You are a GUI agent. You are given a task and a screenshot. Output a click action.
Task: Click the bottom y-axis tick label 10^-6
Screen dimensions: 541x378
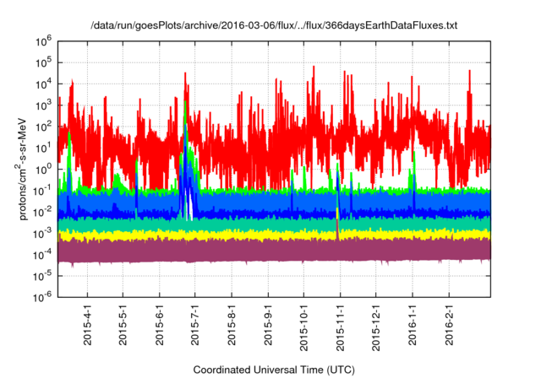point(44,296)
